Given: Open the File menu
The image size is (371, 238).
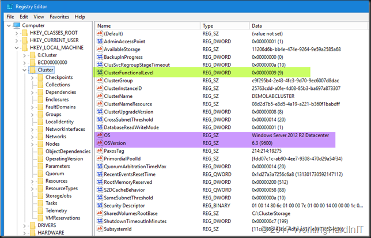Looking at the screenshot, I should [10, 17].
